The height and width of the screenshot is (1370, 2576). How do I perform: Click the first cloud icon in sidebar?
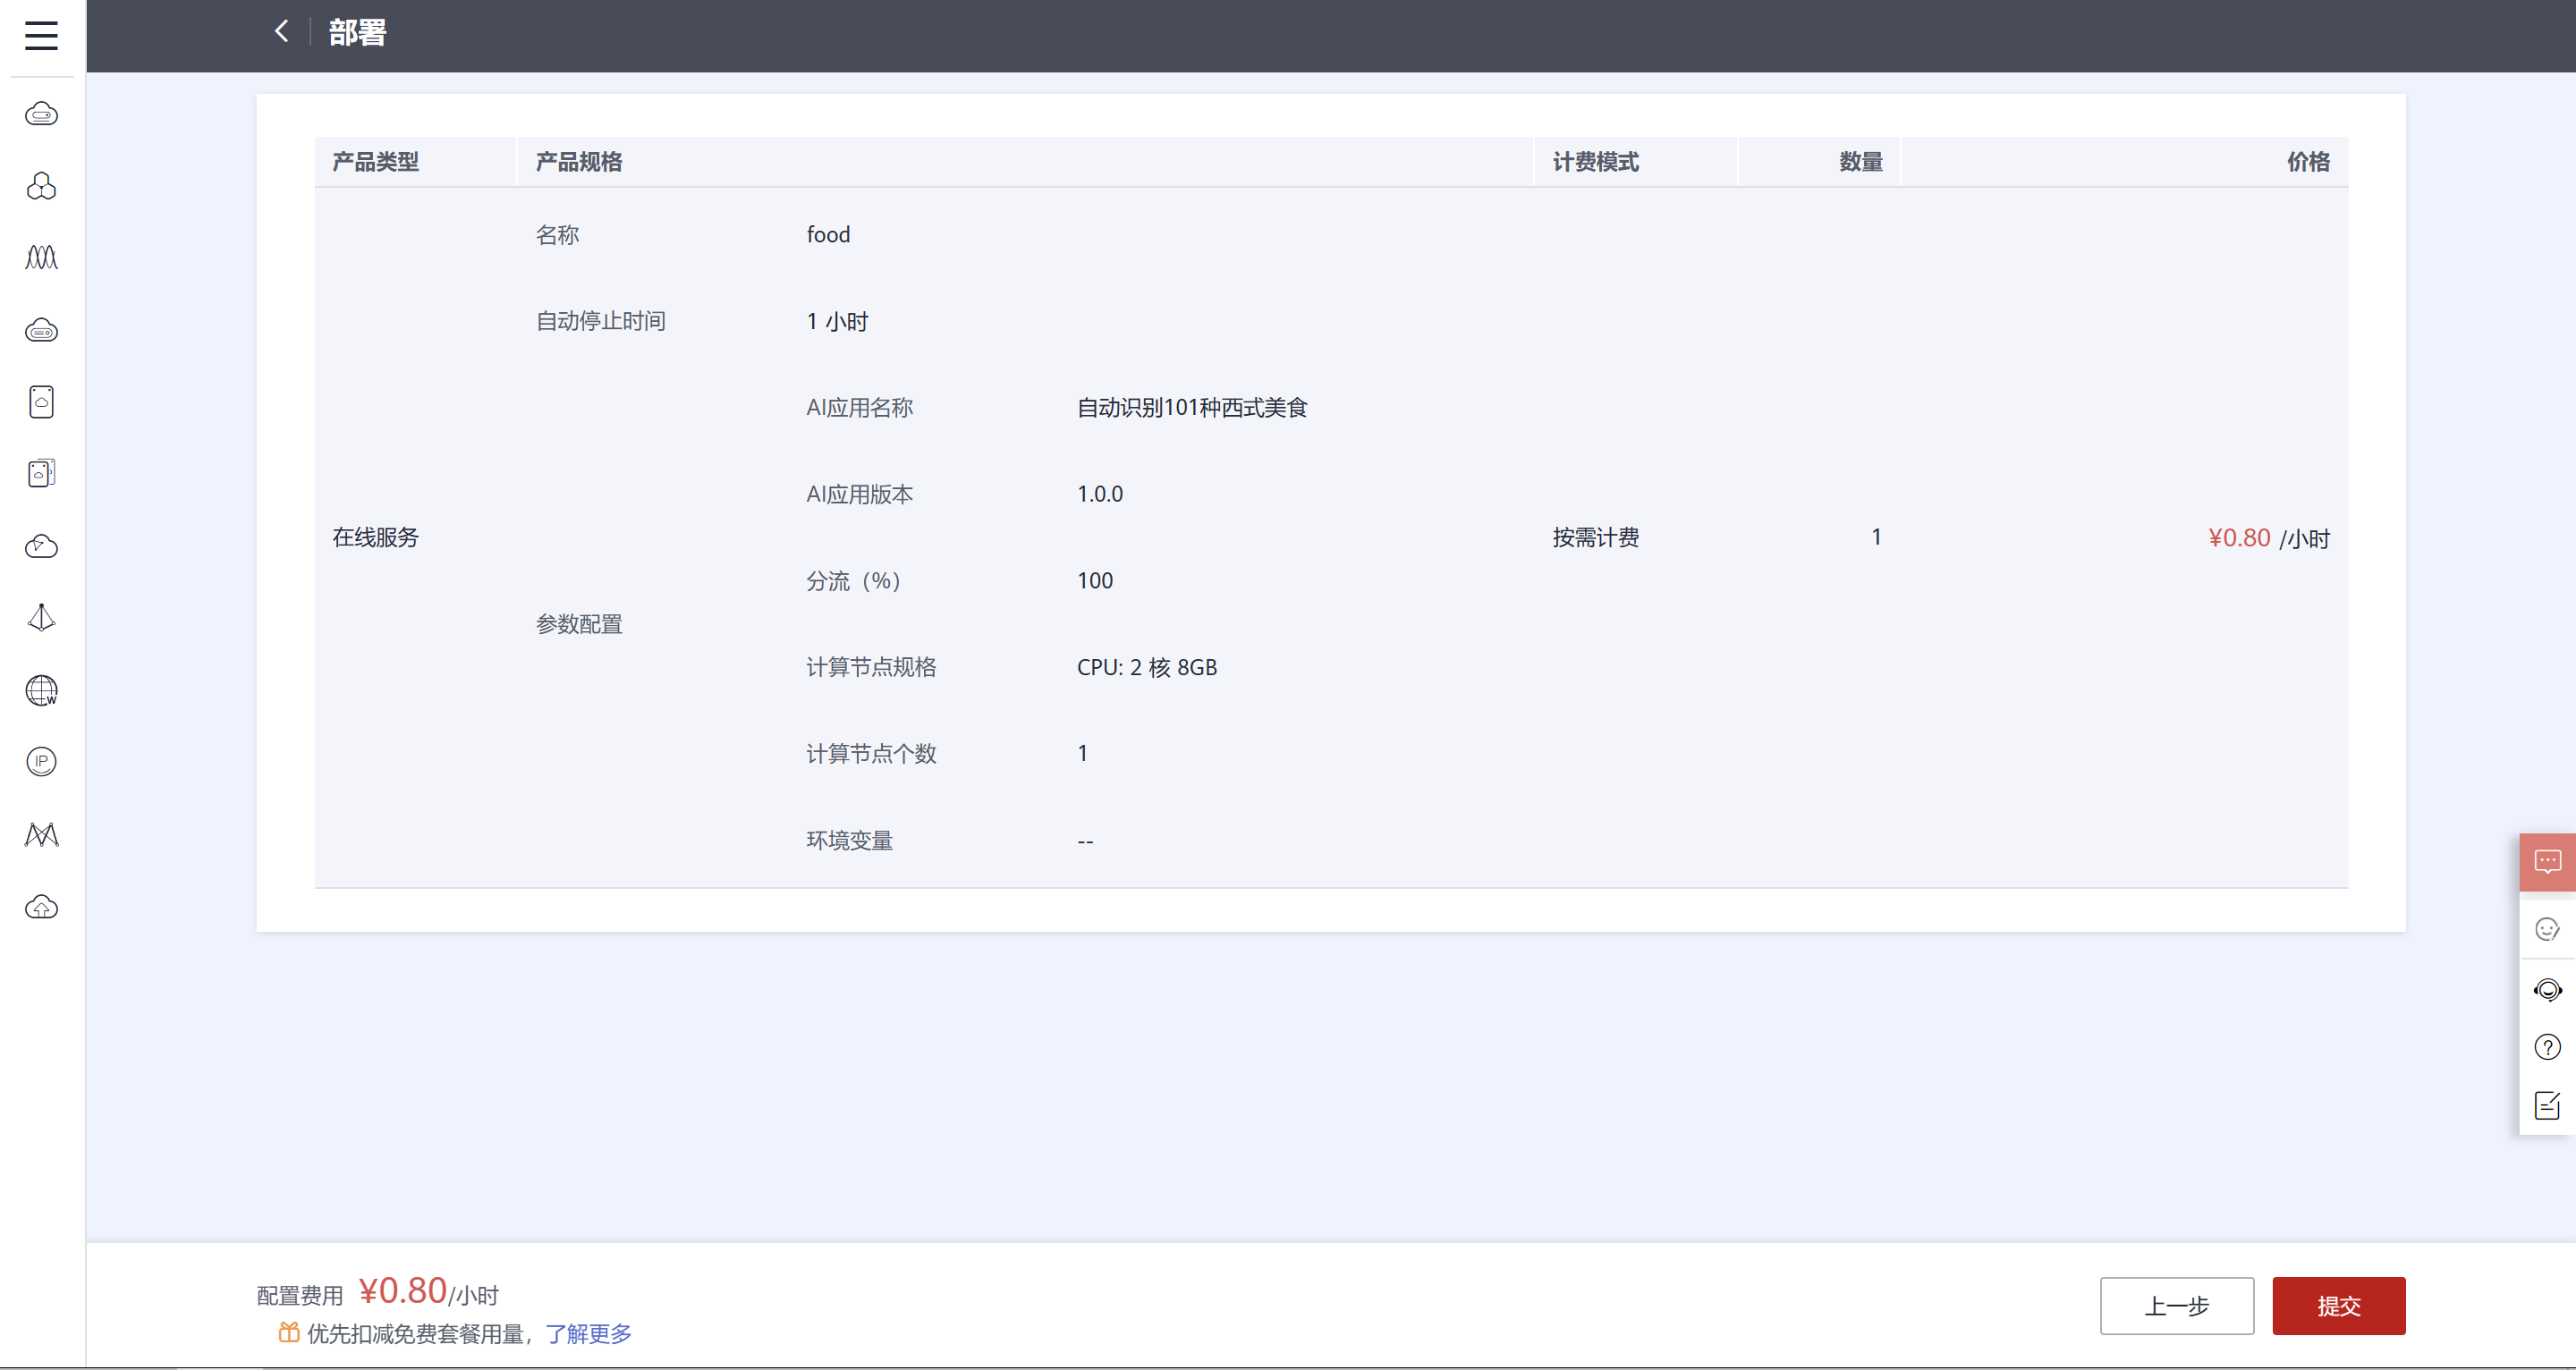(41, 114)
